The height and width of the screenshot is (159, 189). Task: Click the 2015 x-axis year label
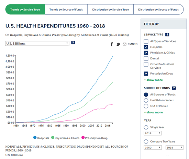coord(108,126)
